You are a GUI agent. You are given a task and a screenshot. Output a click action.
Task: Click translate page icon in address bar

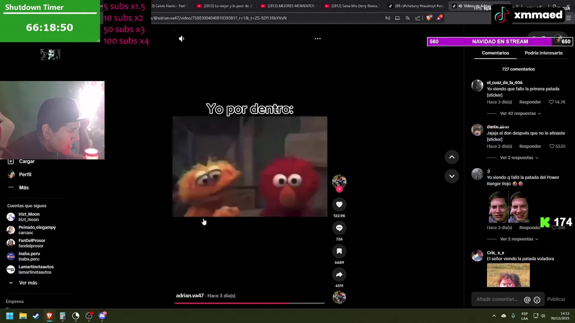pyautogui.click(x=407, y=18)
